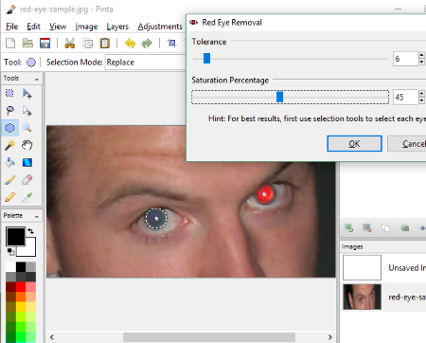
Task: Pick bright yellow from the palette
Action: (21, 307)
